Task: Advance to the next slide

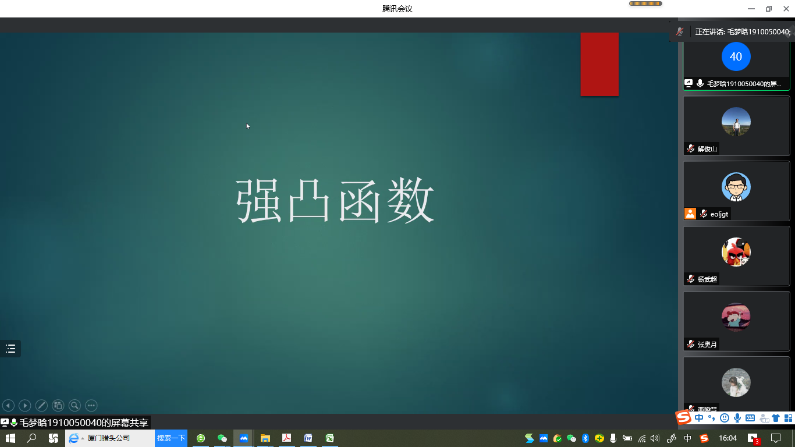Action: (24, 406)
